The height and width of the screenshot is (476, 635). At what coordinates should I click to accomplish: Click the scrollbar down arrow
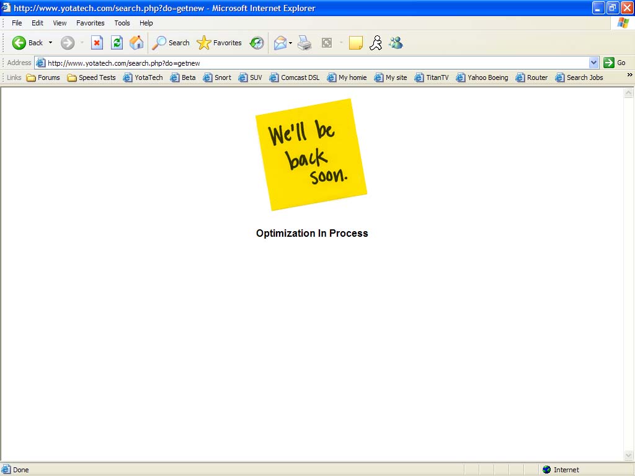[x=629, y=456]
